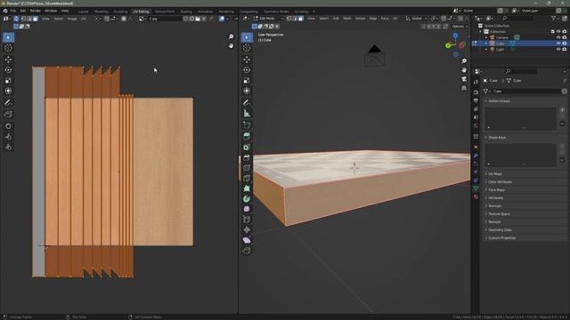This screenshot has width=570, height=320.
Task: Click the pan hand icon in UV editor
Action: coord(231,45)
